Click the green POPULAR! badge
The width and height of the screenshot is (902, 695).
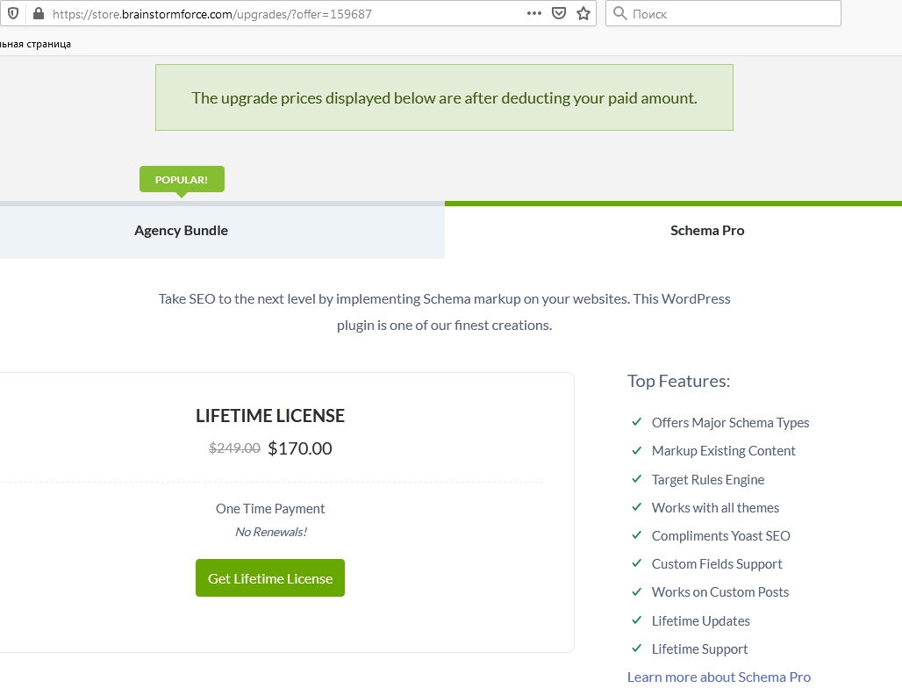182,179
